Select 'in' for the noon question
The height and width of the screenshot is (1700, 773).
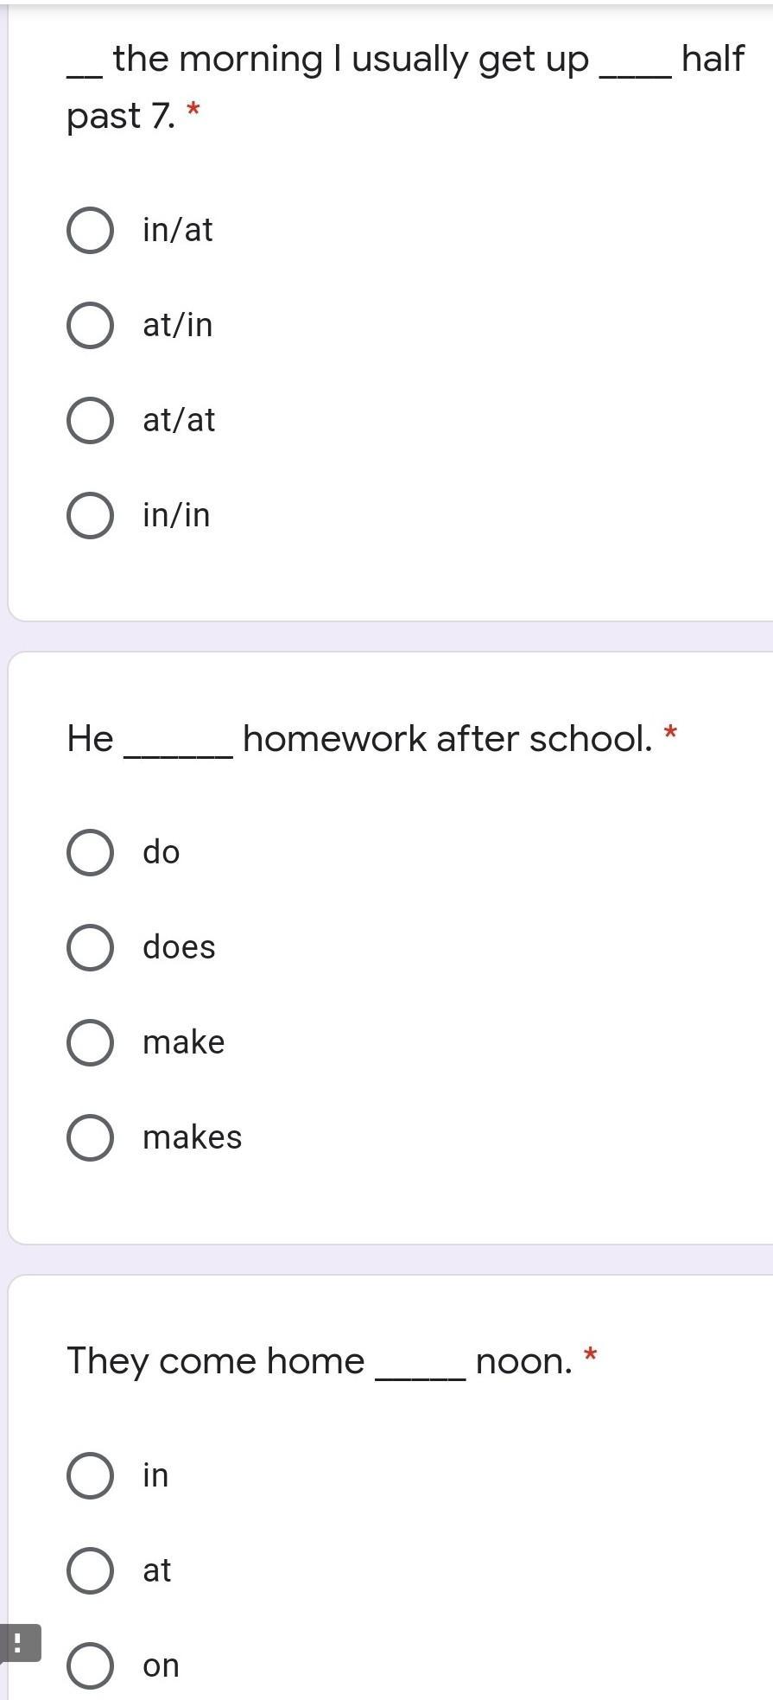tap(90, 1475)
